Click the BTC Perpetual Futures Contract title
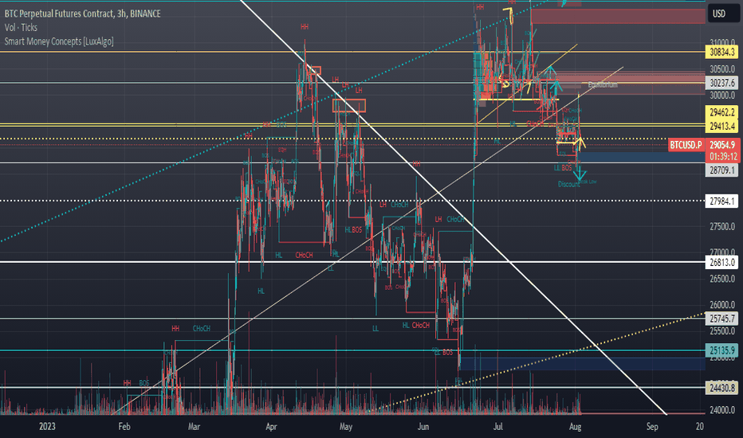743x438 pixels. (x=82, y=14)
